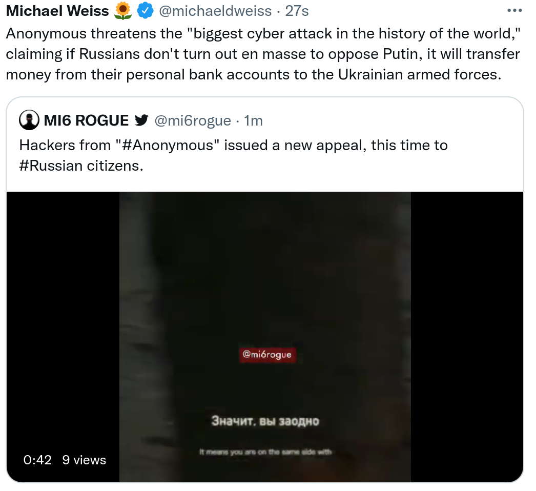
Task: Open MI6 ROGUE profile avatar
Action: (29, 120)
